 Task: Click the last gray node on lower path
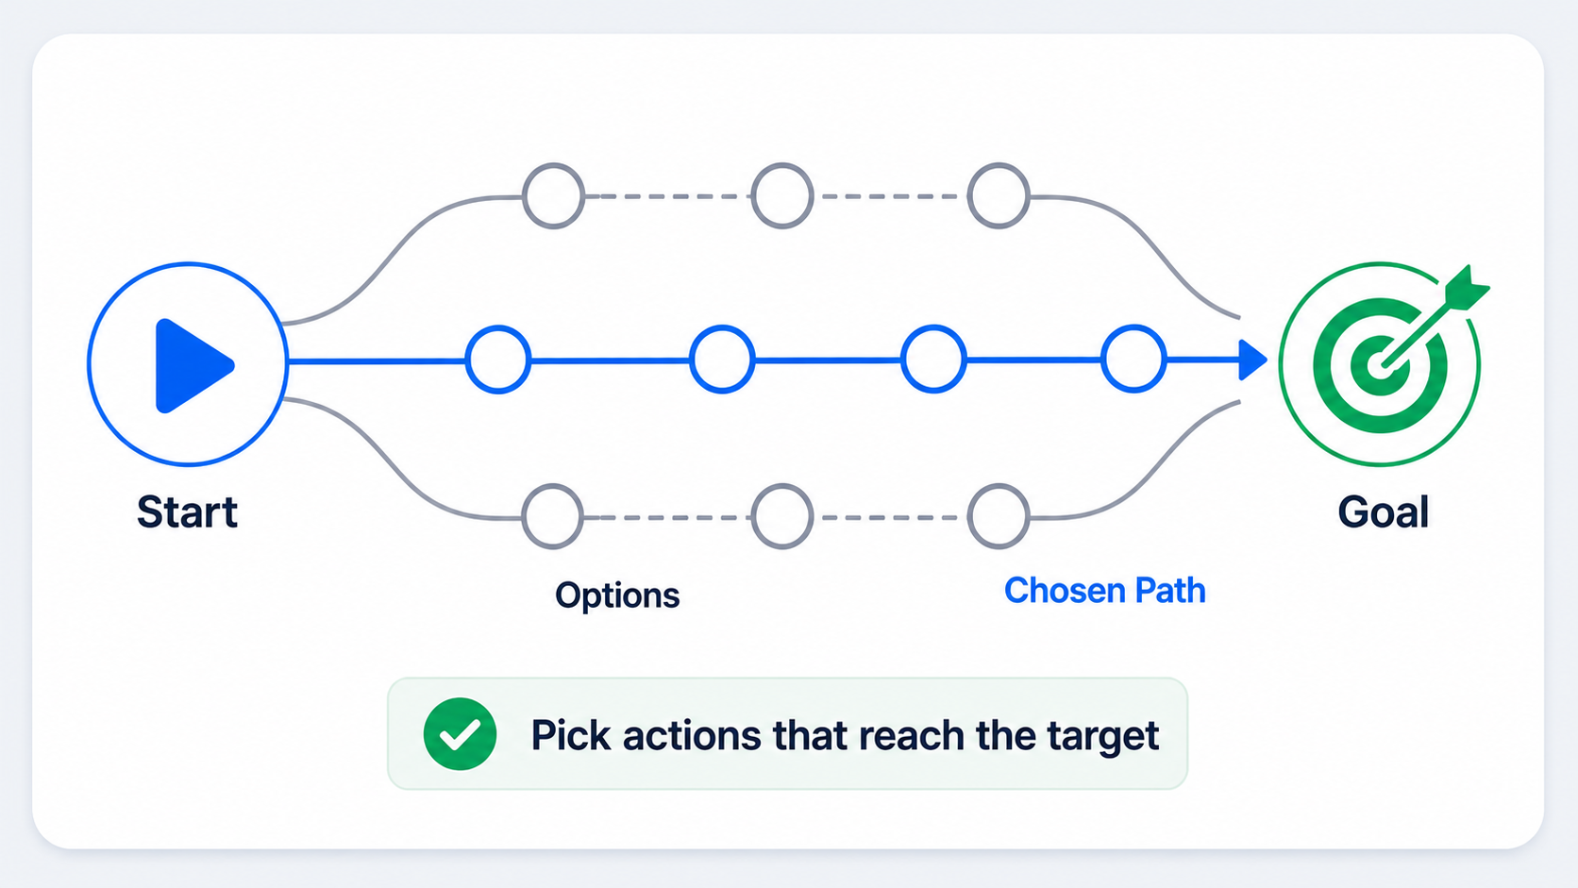click(x=999, y=516)
